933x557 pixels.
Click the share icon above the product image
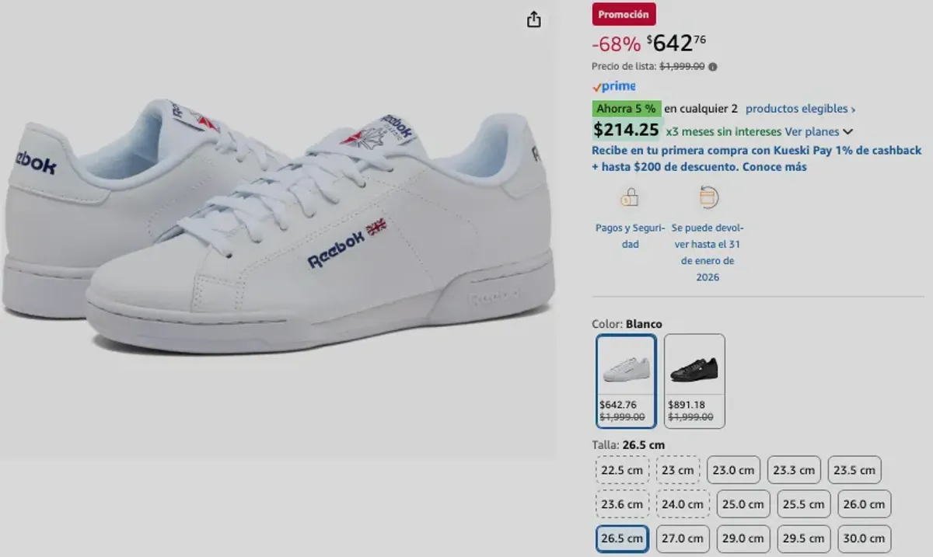(533, 19)
